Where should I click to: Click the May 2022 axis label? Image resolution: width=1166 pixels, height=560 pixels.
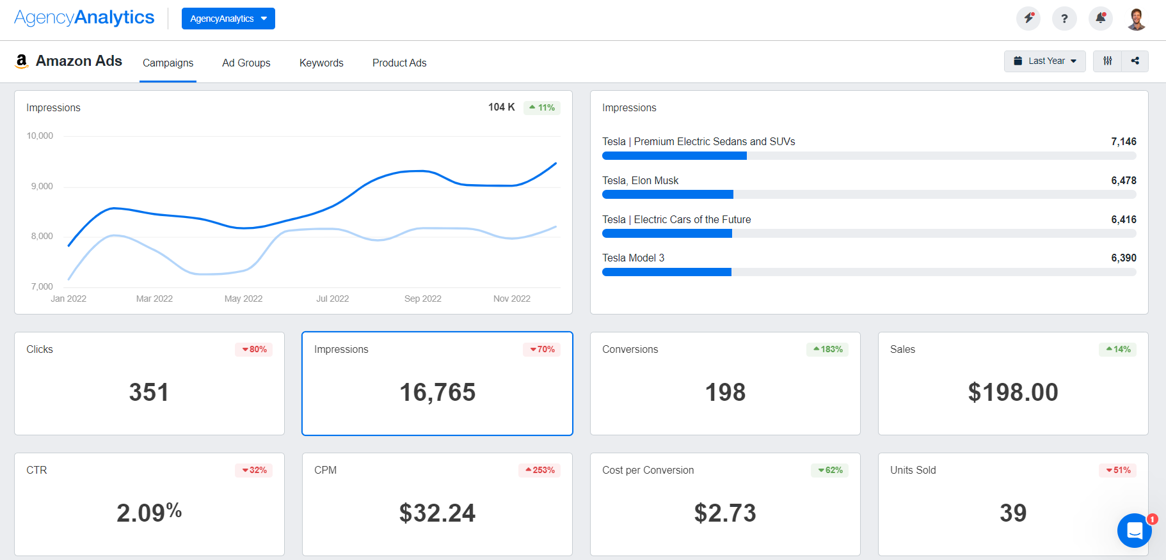pyautogui.click(x=244, y=299)
